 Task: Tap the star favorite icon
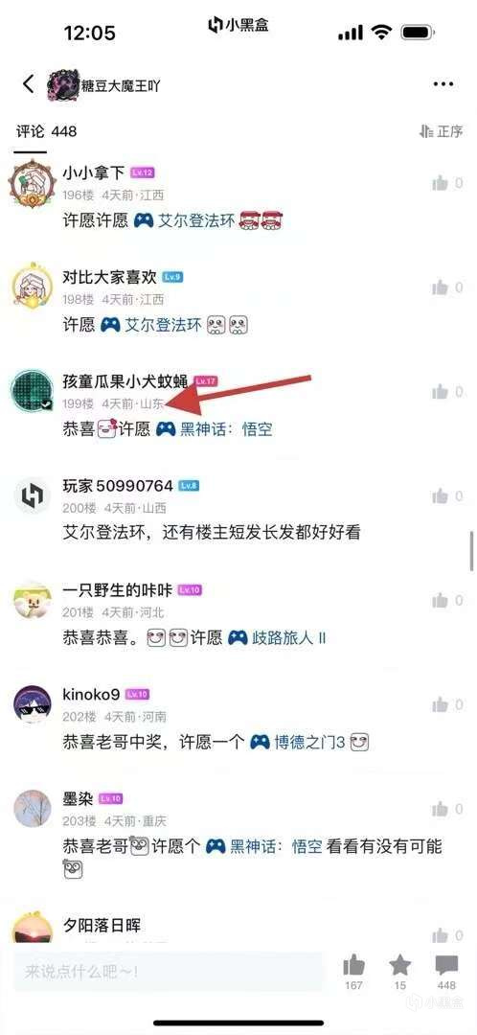pos(399,966)
